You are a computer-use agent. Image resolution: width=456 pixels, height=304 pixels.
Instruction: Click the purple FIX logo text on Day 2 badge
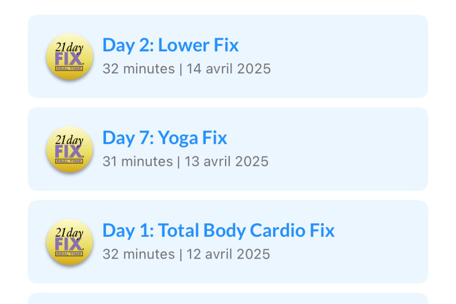point(69,59)
